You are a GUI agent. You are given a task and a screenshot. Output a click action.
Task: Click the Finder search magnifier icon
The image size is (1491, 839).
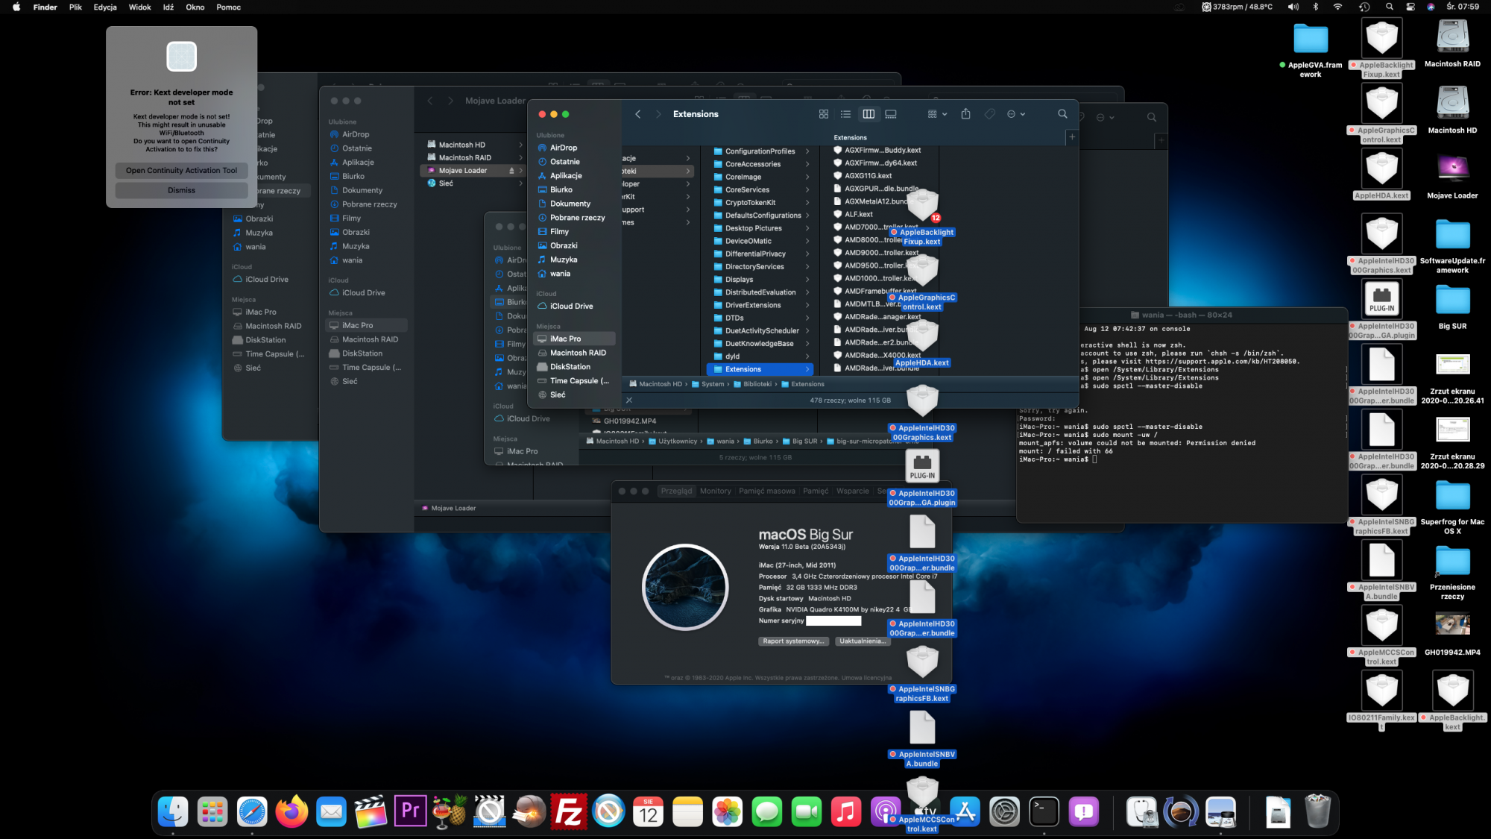1062,114
